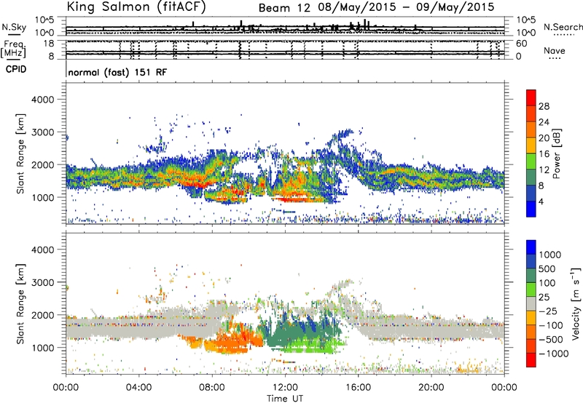Pick the light green 12–16 dB Power segment
The image size is (583, 403).
(x=531, y=161)
